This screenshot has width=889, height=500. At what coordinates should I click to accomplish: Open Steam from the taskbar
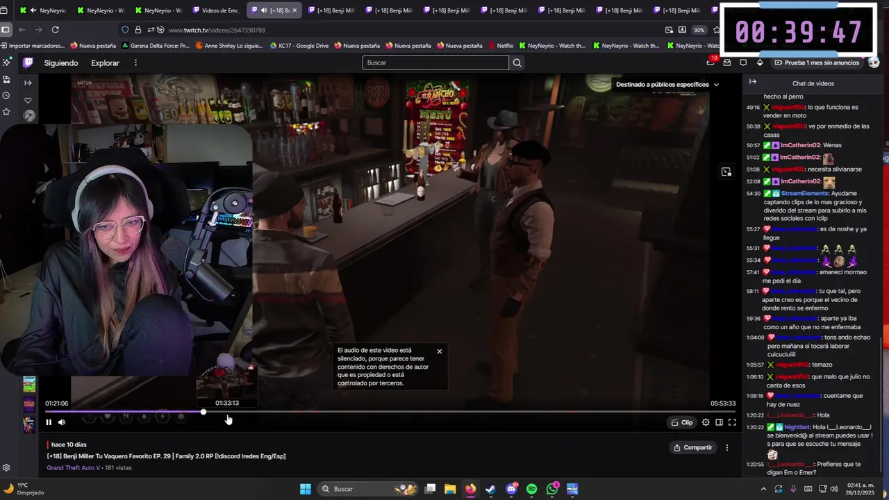point(491,489)
